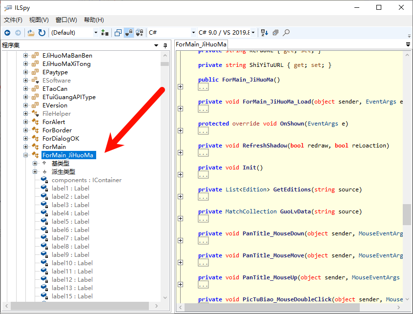413x314 pixels.
Task: Navigate back with the Back arrow button
Action: (x=7, y=33)
